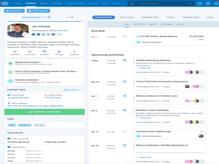Switch to the Company Info tab
The width and height of the screenshot is (219, 164).
150,17
